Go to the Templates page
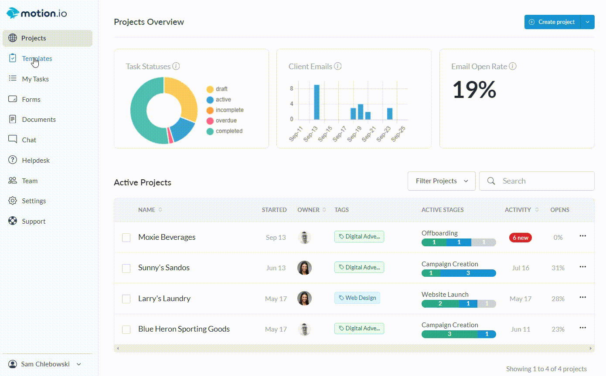This screenshot has height=376, width=606. 37,59
